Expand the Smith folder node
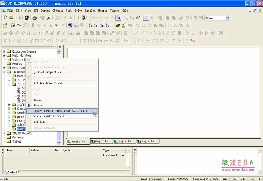The image size is (263, 181). [x=9, y=113]
